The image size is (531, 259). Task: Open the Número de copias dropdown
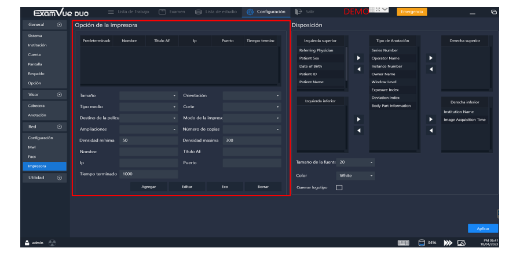click(x=252, y=129)
